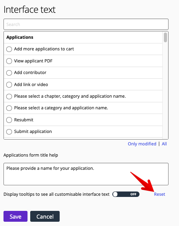Select 'Please select a category and application name' radio
The width and height of the screenshot is (179, 226).
click(9, 108)
